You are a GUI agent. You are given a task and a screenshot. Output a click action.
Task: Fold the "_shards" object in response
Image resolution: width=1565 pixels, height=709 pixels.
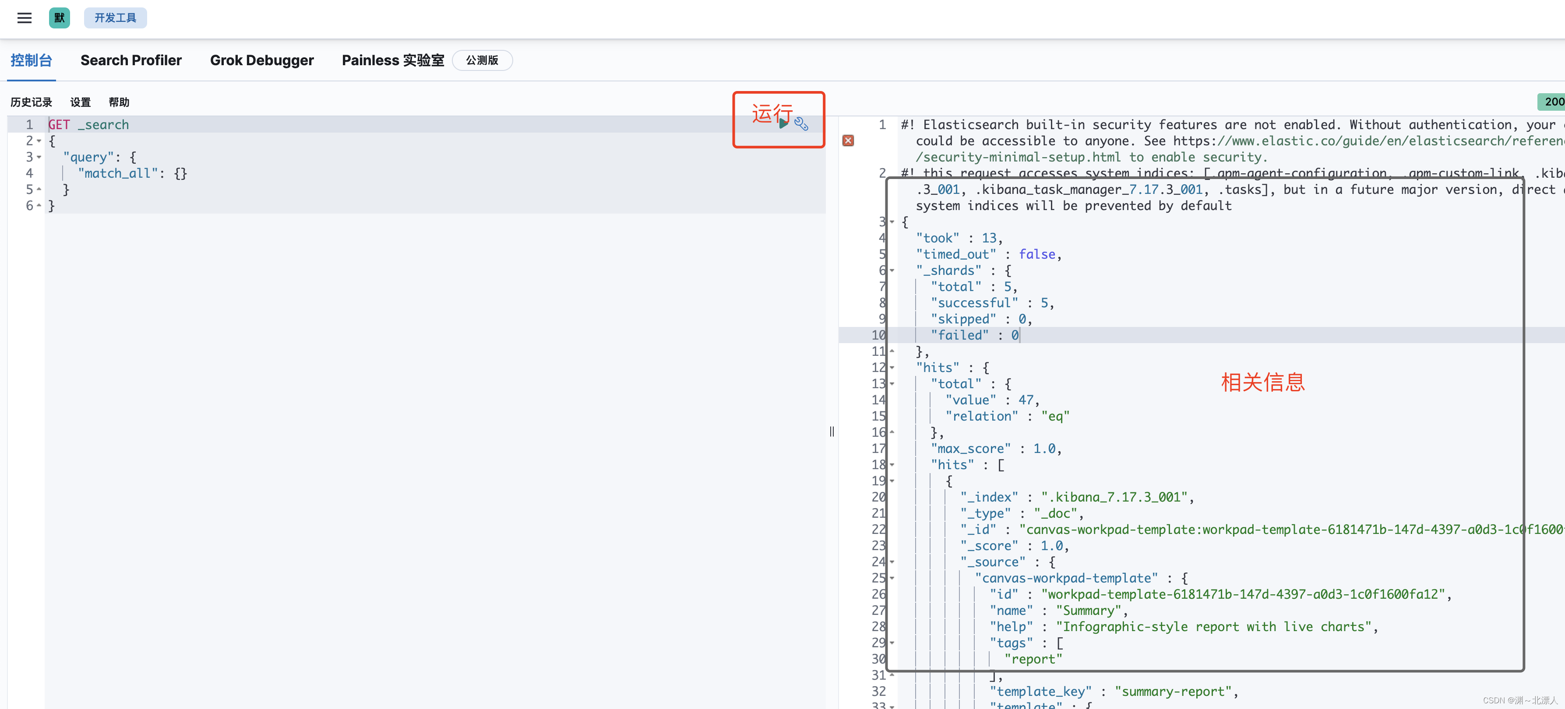click(x=892, y=271)
